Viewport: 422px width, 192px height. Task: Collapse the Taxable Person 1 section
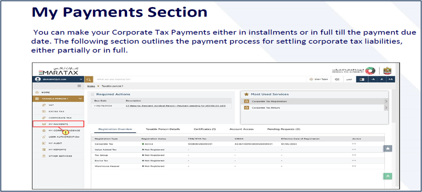pos(80,99)
